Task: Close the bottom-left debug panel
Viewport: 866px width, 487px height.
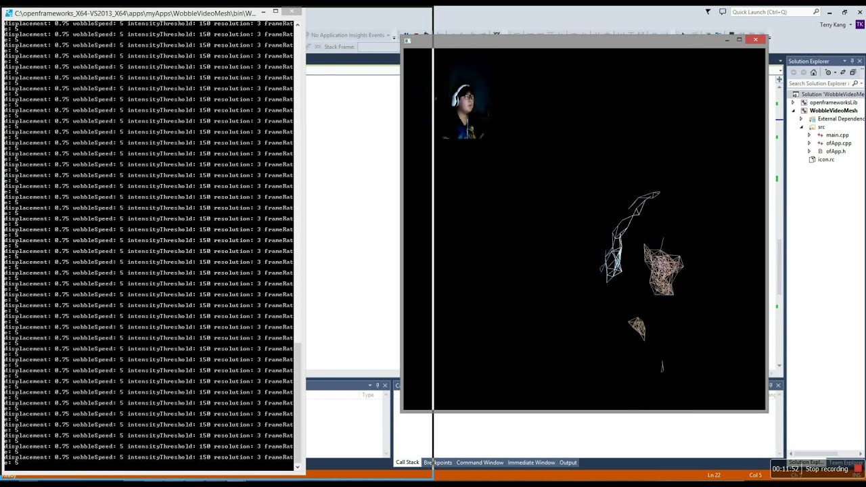Action: tap(385, 386)
